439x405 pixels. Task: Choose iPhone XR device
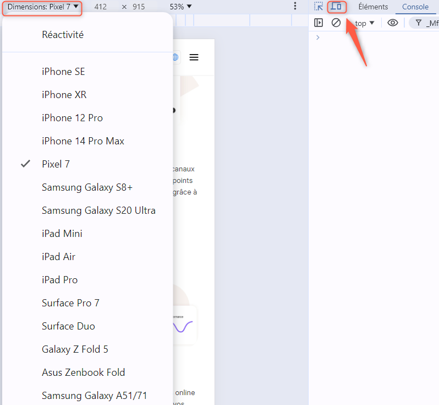(x=87, y=95)
